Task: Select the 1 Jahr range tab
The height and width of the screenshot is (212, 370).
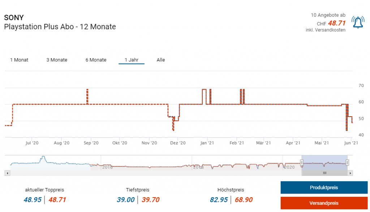Action: [132, 60]
